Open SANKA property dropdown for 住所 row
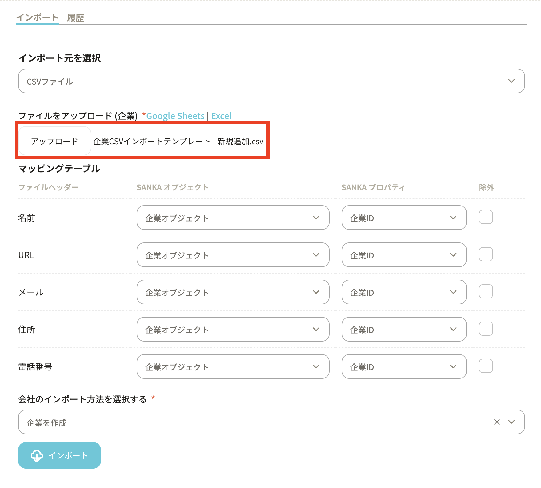The width and height of the screenshot is (541, 488). pyautogui.click(x=404, y=330)
